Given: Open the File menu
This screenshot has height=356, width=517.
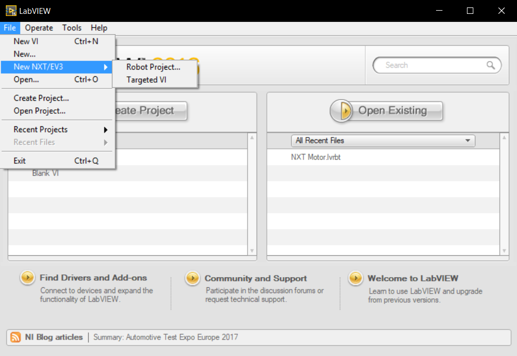Looking at the screenshot, I should coord(10,28).
